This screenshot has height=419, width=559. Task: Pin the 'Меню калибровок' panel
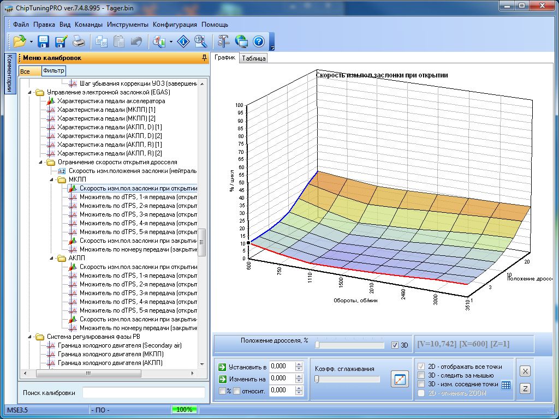pyautogui.click(x=205, y=58)
